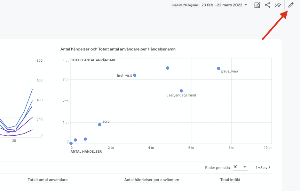This screenshot has height=191, width=300.
Task: Expand the date range picker arrow
Action: point(246,5)
